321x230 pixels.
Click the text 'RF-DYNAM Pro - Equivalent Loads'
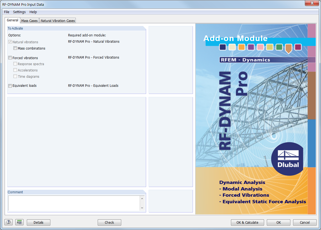point(93,86)
